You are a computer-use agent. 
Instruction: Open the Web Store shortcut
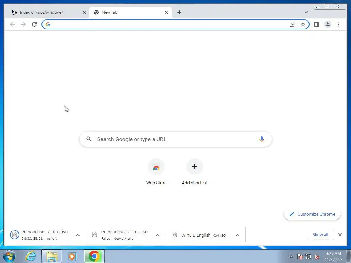156,172
